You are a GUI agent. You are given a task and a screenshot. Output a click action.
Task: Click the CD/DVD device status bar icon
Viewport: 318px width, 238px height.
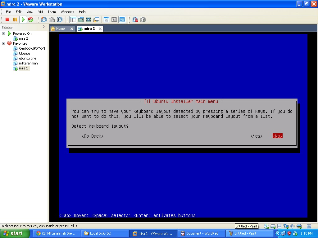pos(266,226)
